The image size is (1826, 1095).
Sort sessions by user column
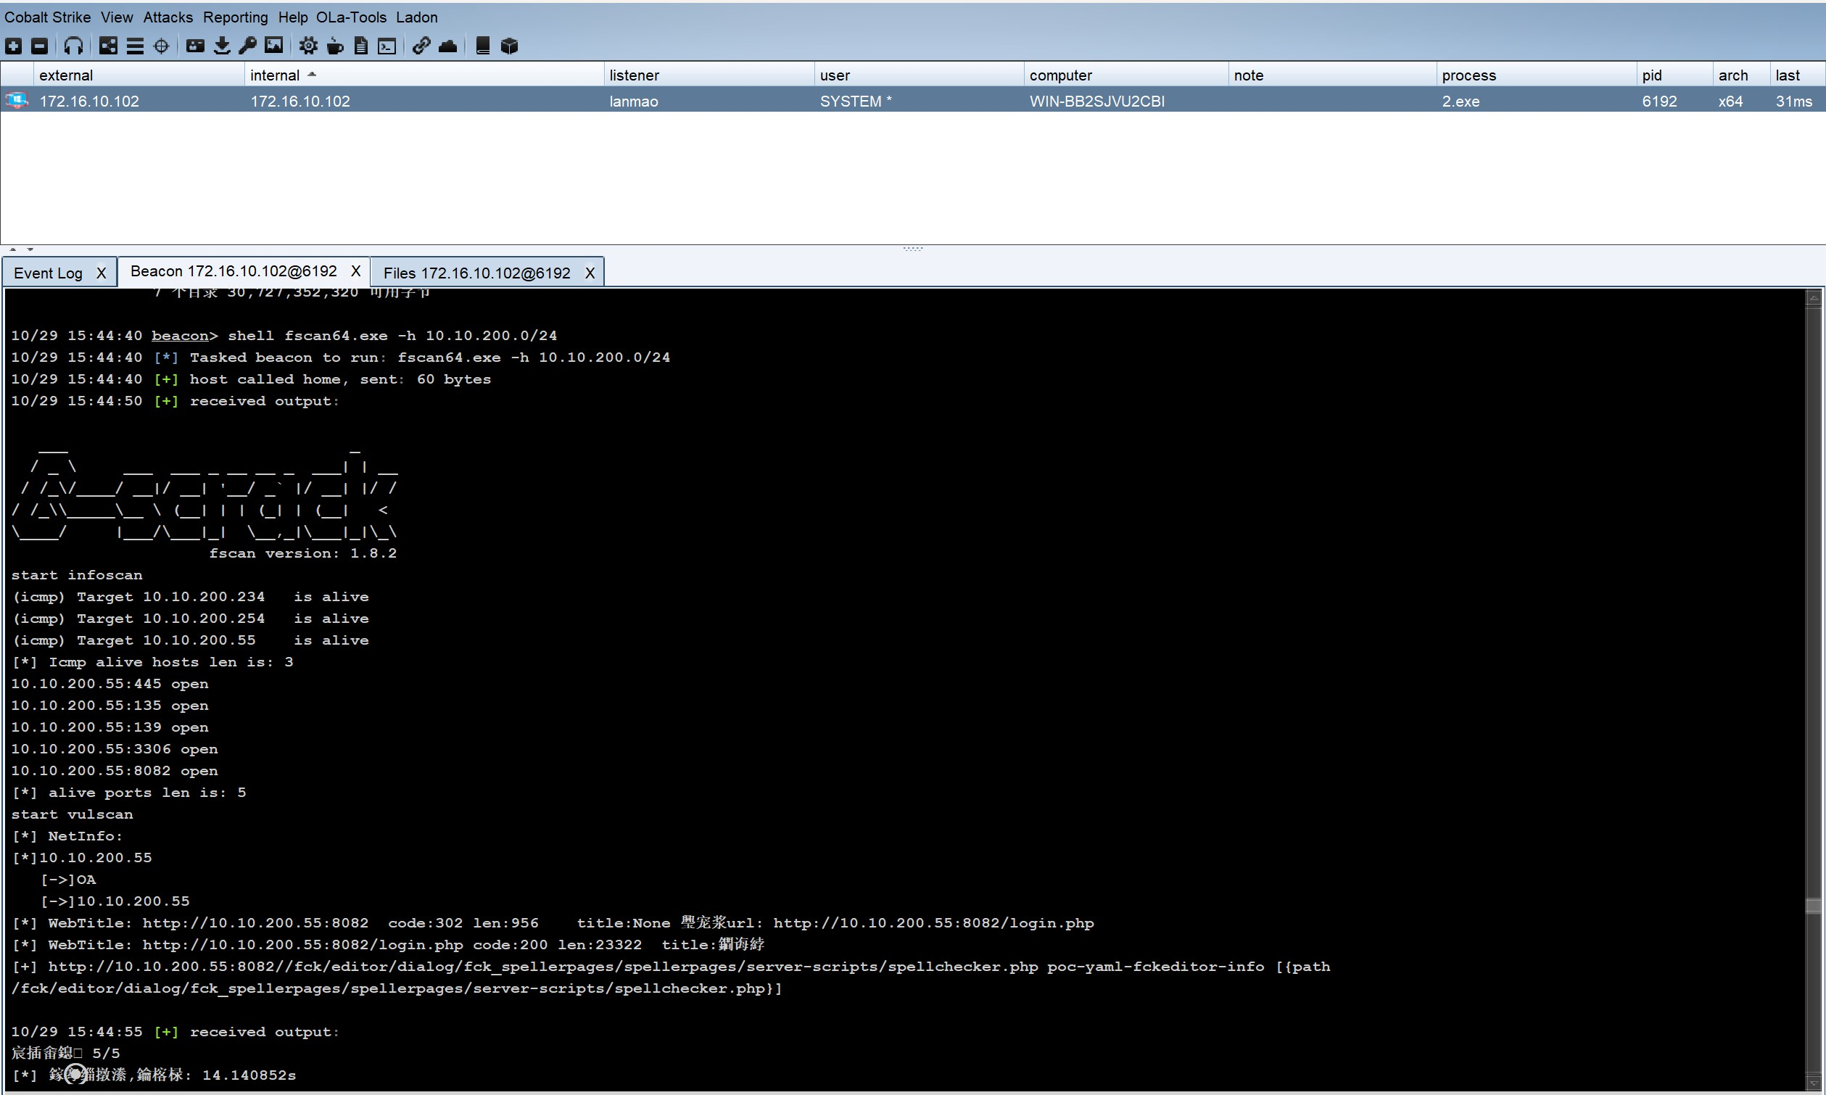pos(920,75)
